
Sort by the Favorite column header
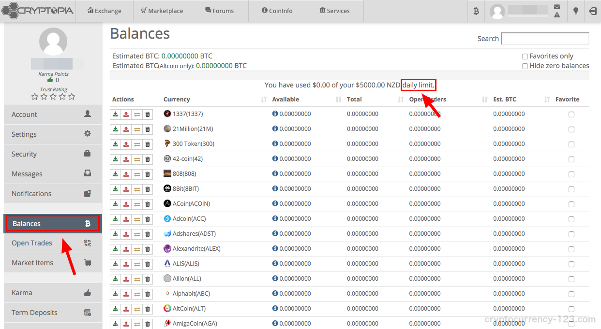571,100
